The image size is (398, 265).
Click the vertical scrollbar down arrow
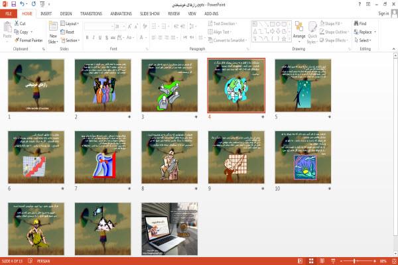(395, 254)
